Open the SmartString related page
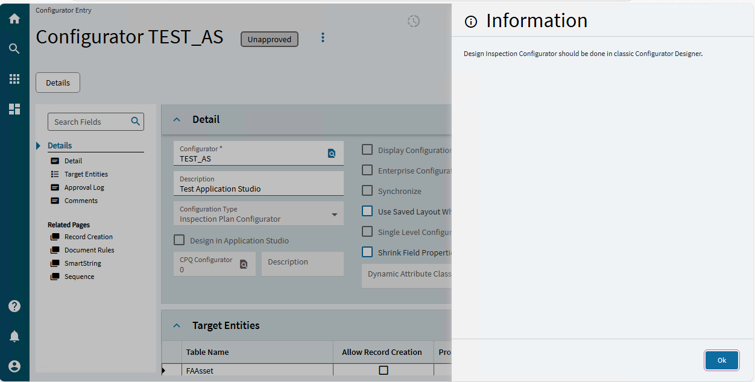755x382 pixels. click(83, 263)
